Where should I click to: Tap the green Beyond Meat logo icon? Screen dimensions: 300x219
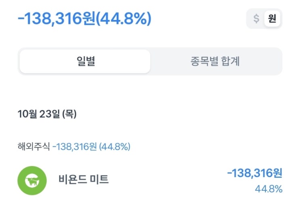(32, 181)
